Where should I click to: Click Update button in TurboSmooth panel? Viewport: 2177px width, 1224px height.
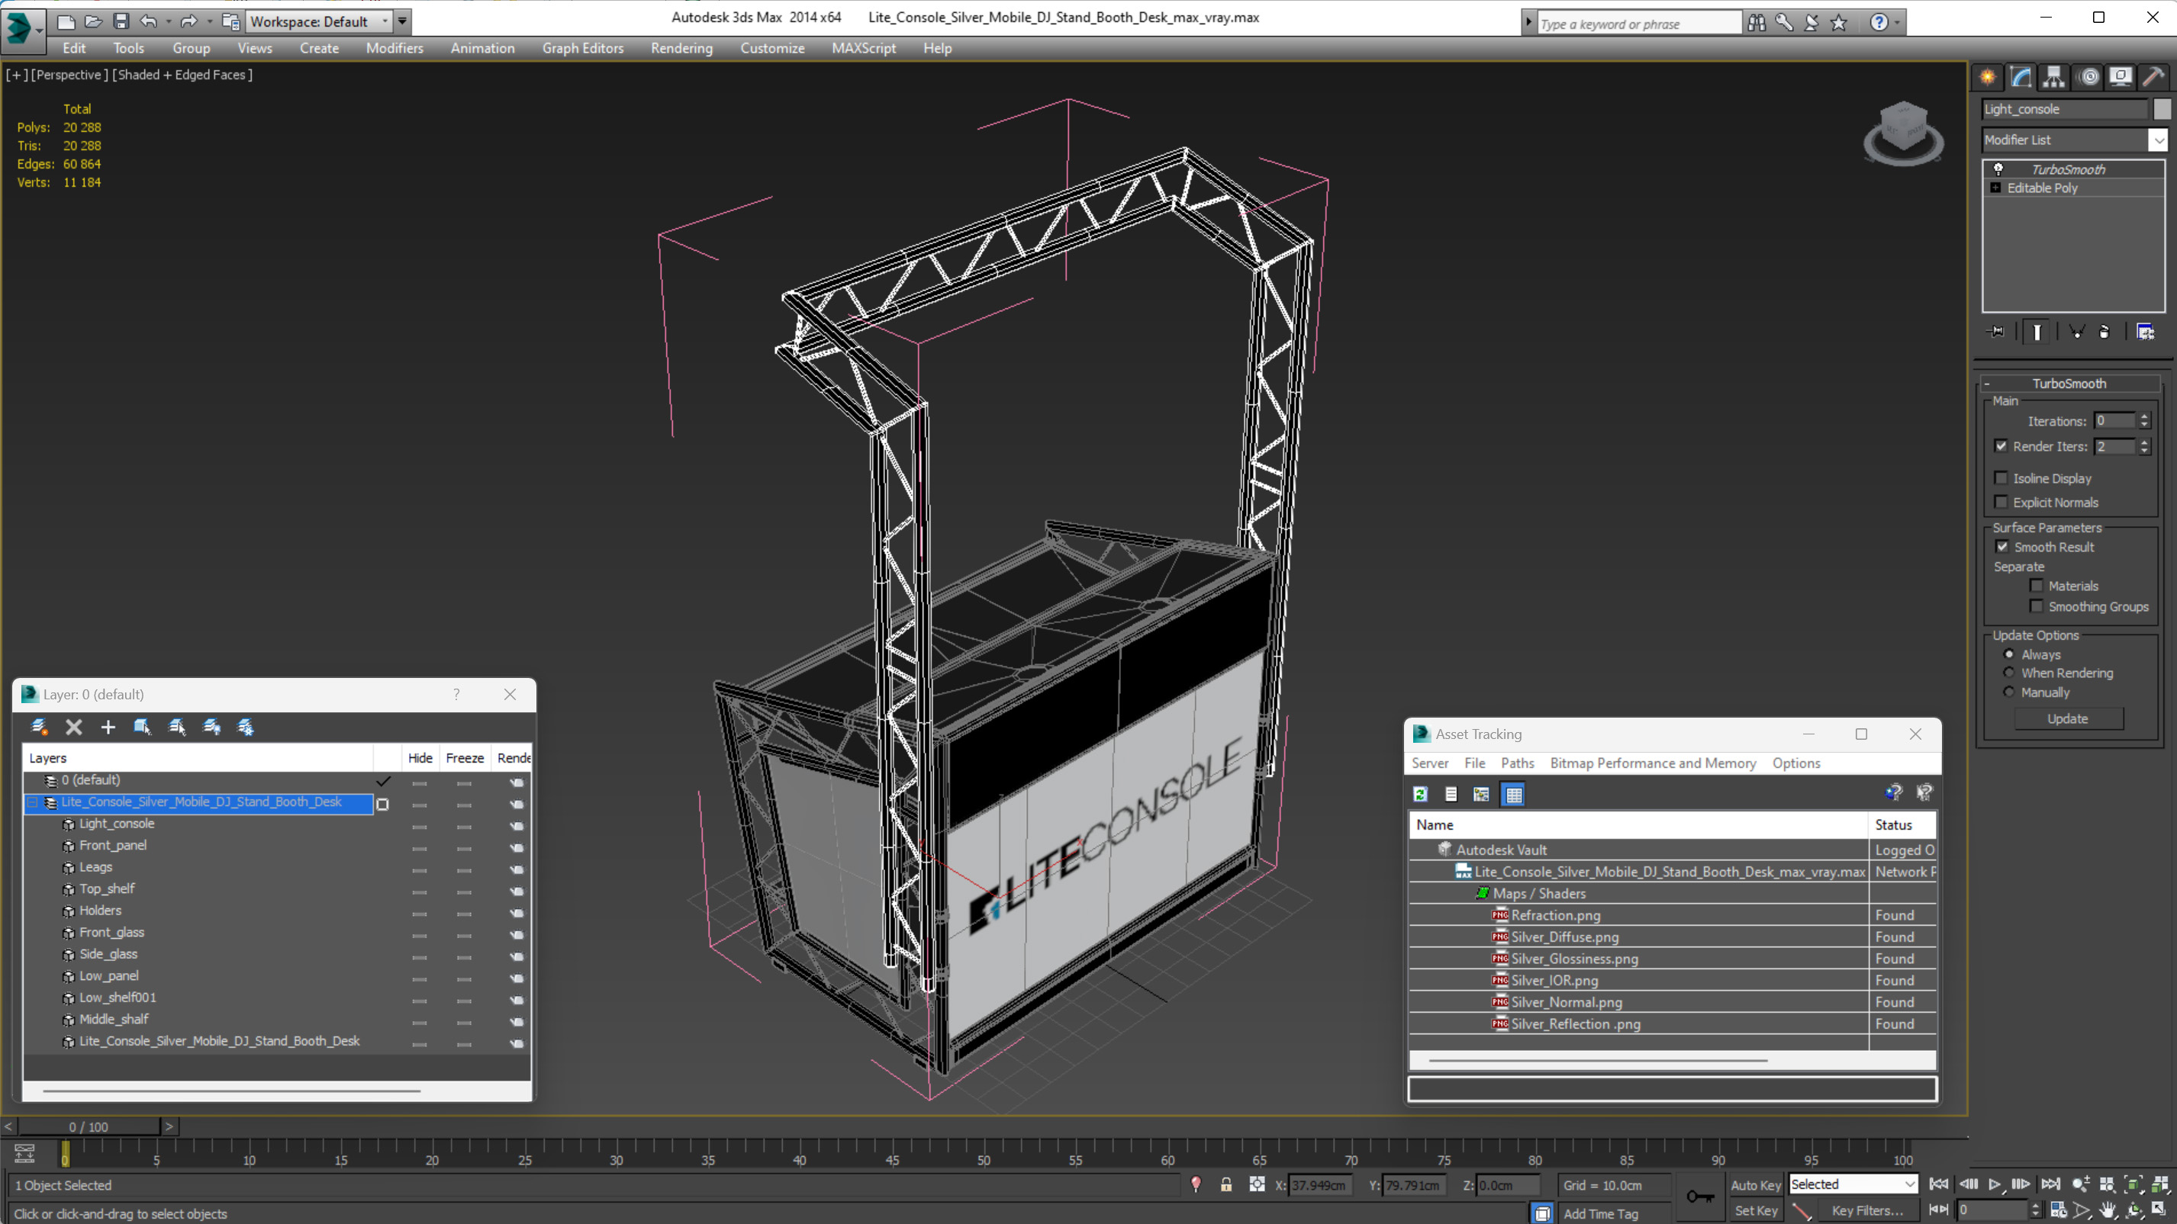tap(2069, 719)
